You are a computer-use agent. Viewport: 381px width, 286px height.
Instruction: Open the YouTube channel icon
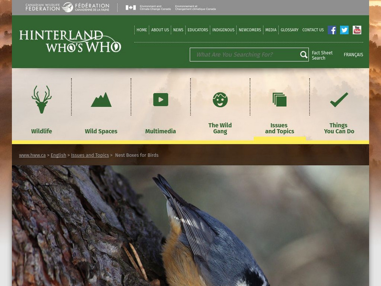coord(357,30)
